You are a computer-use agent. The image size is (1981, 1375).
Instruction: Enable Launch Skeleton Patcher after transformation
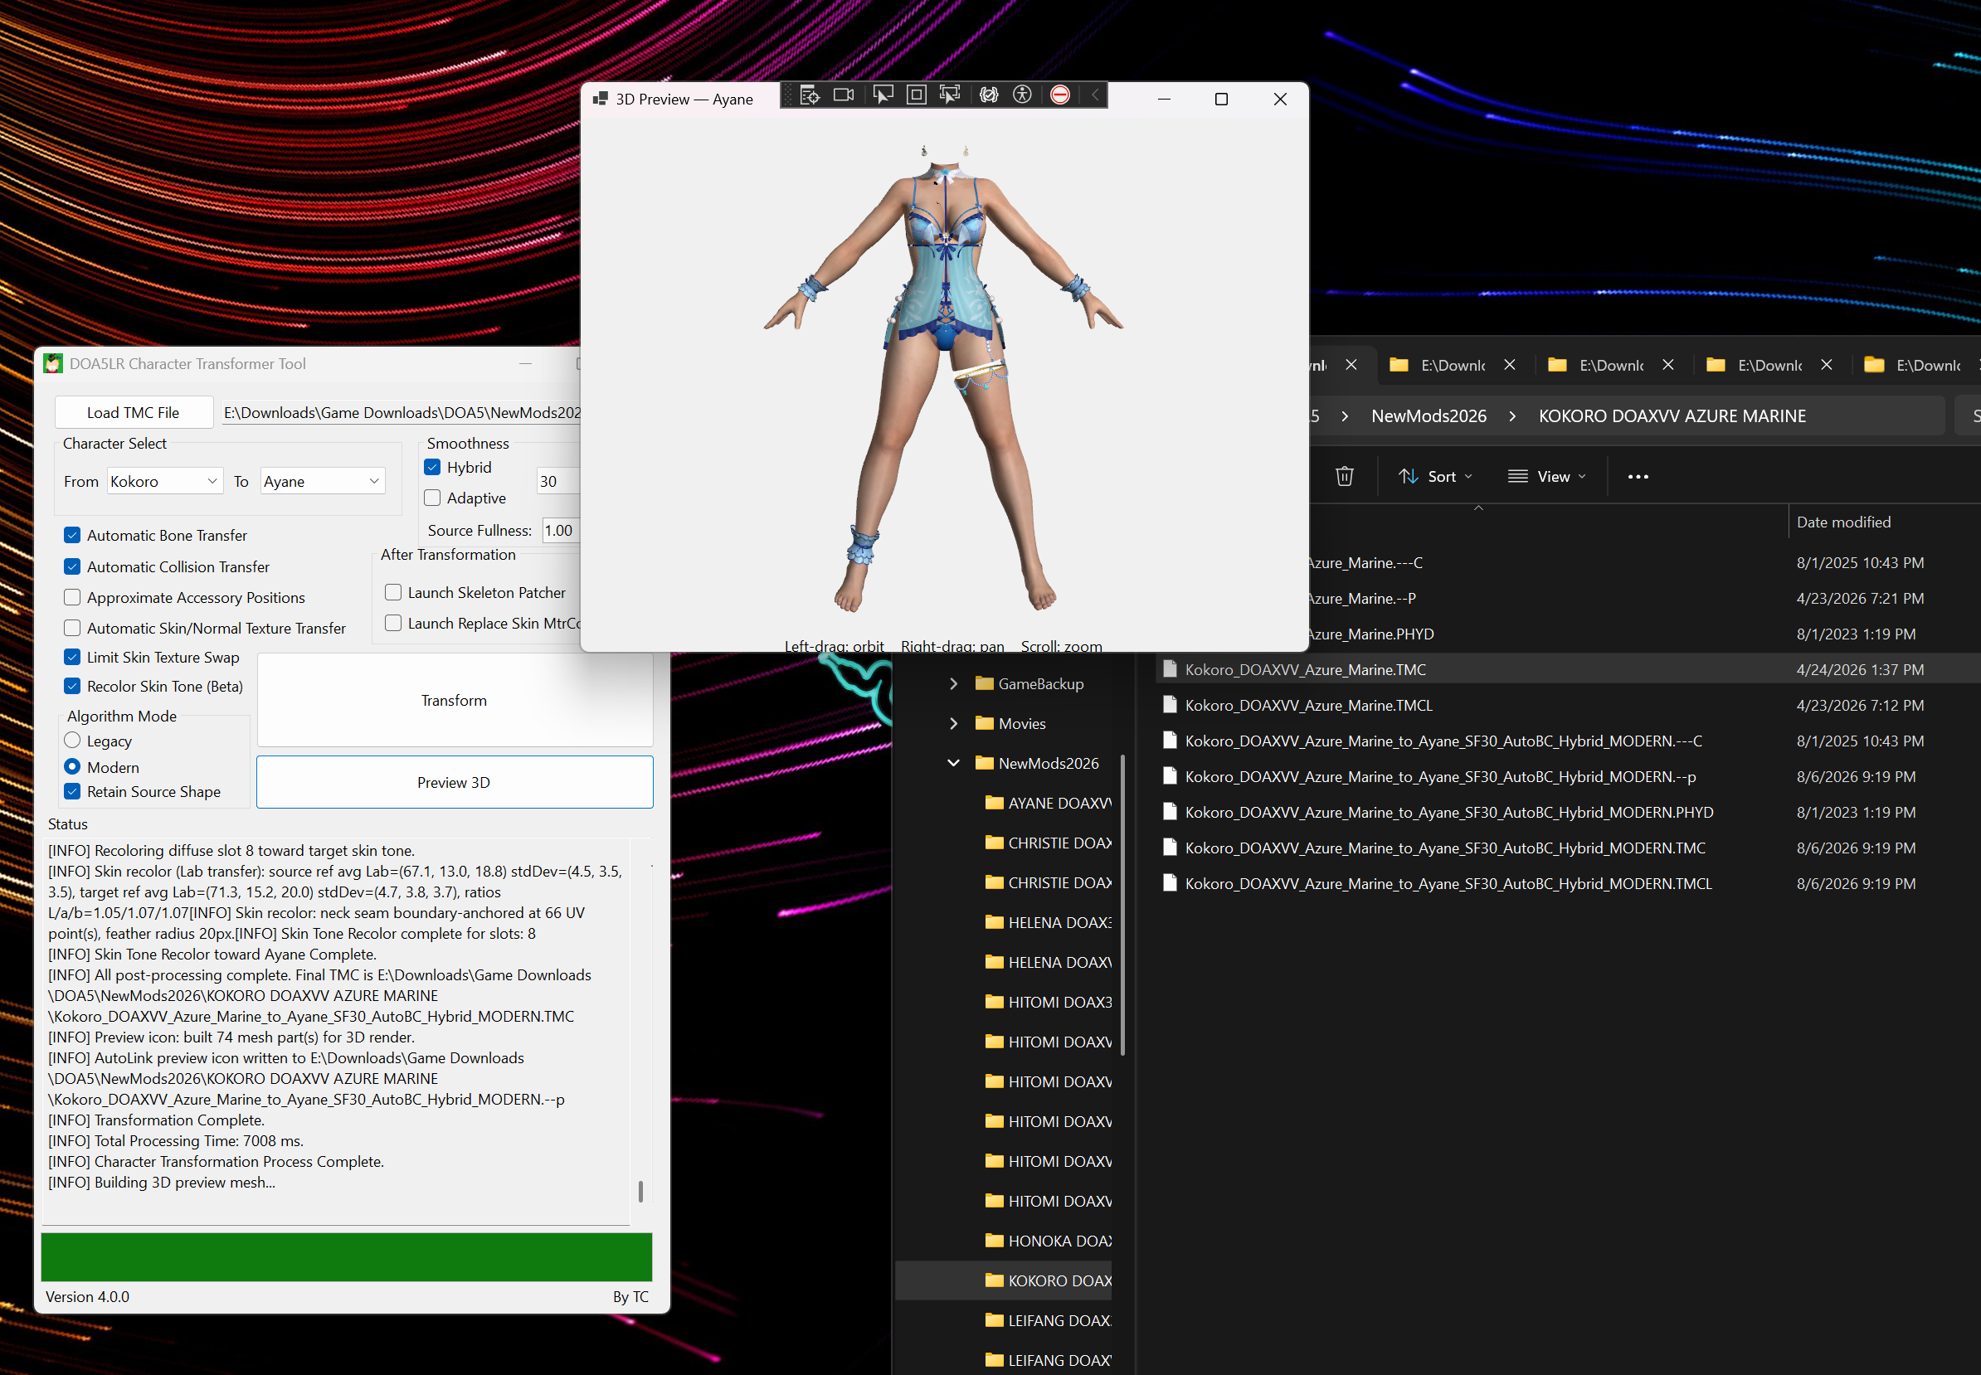click(393, 593)
